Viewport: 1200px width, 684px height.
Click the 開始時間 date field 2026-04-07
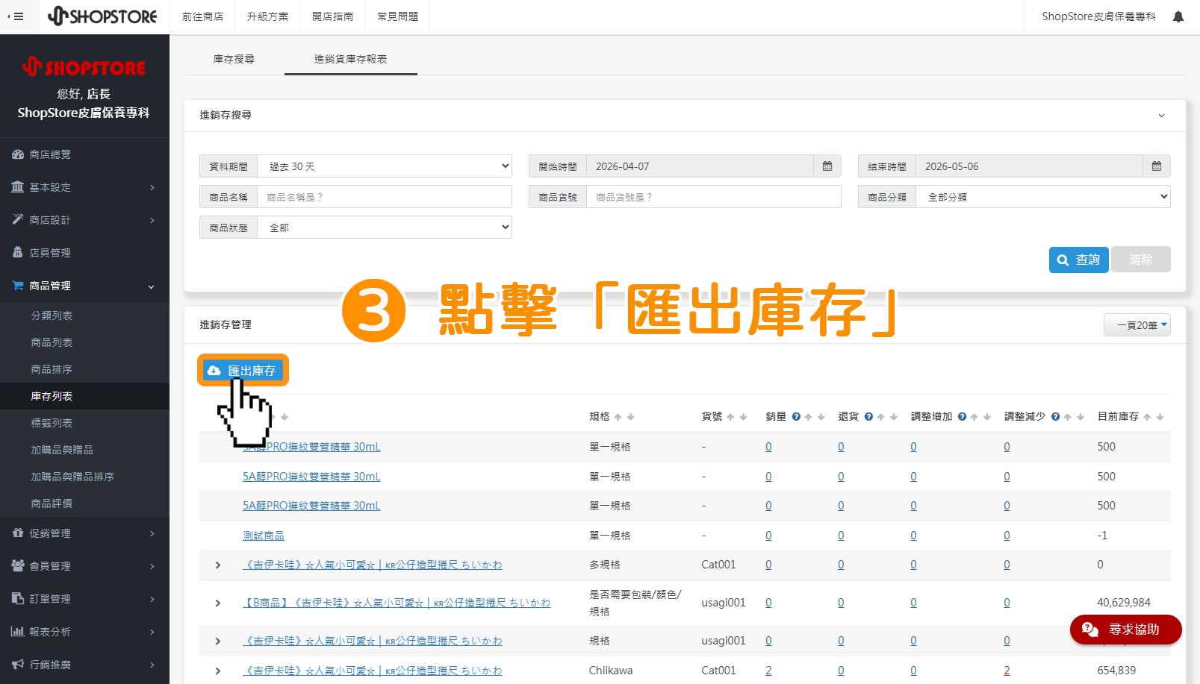700,166
